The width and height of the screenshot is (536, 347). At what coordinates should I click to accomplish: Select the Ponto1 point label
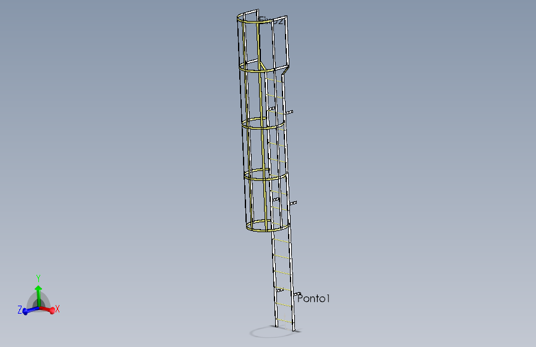313,298
